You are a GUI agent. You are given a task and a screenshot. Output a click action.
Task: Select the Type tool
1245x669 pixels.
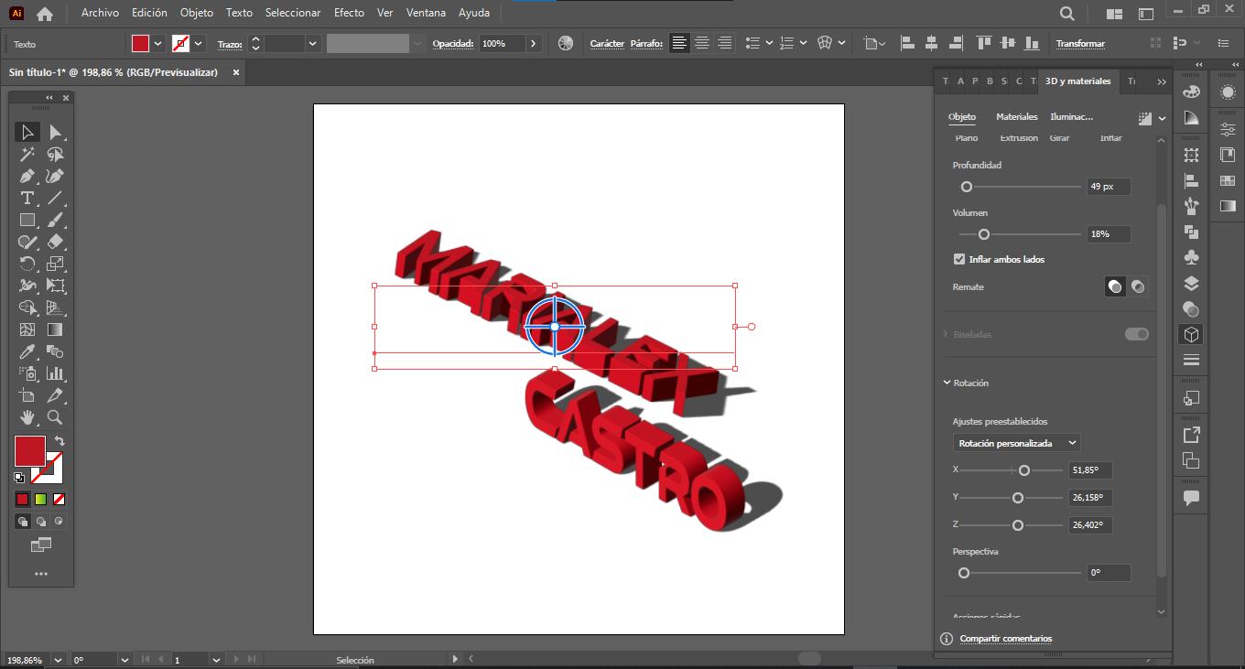pyautogui.click(x=27, y=199)
